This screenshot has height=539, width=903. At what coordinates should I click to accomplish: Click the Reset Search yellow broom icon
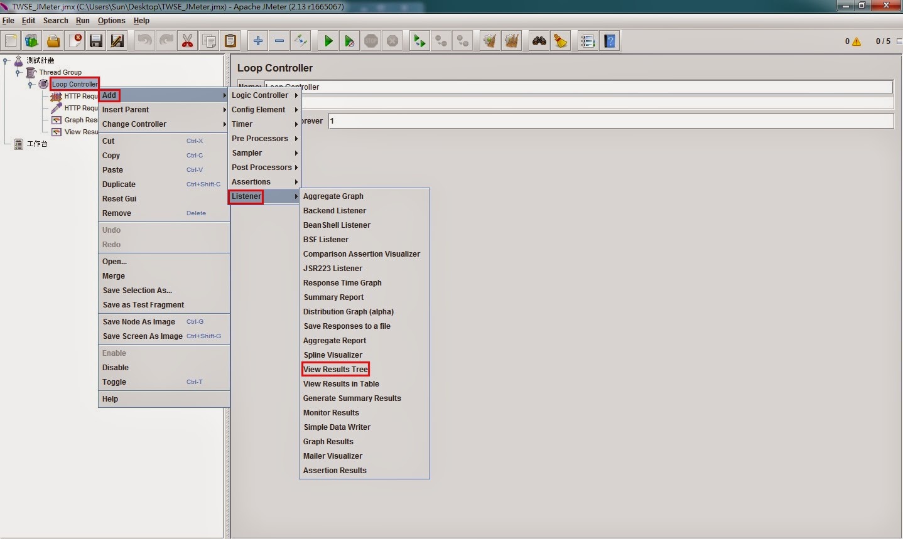tap(560, 41)
